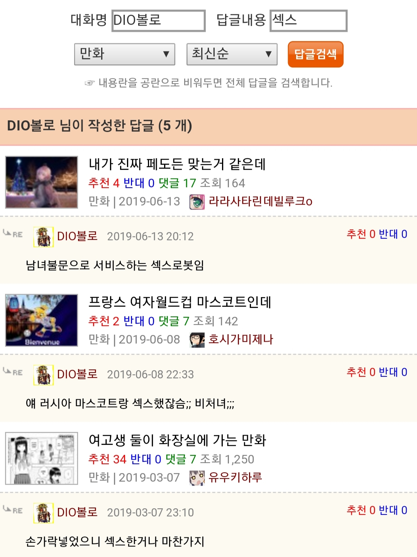Click 라라사타린데빌루크 author avatar icon
This screenshot has width=417, height=557.
(197, 202)
